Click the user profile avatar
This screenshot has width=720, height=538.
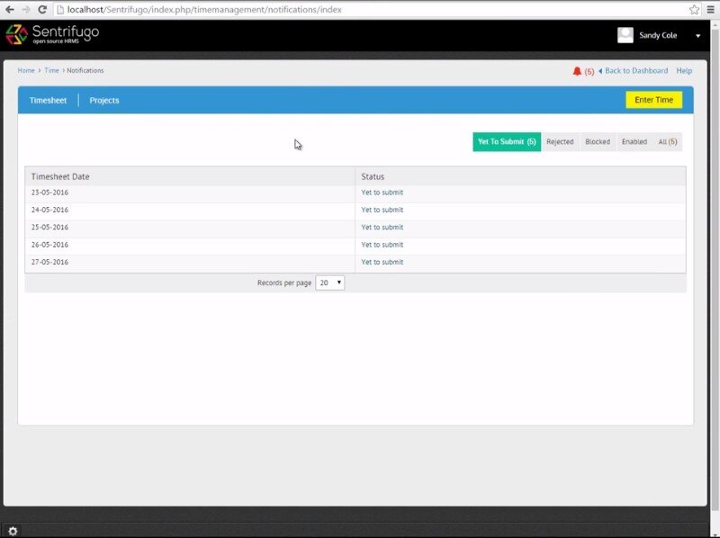pyautogui.click(x=625, y=35)
